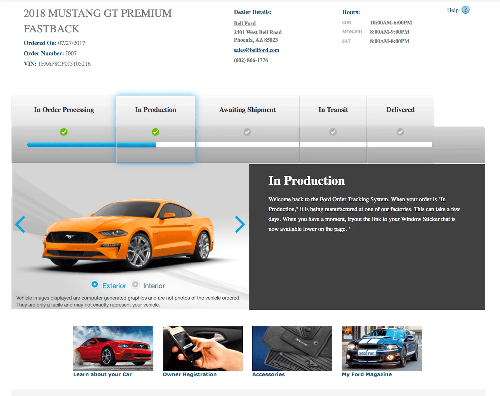Click the Hours heading
The width and height of the screenshot is (500, 396).
click(351, 12)
